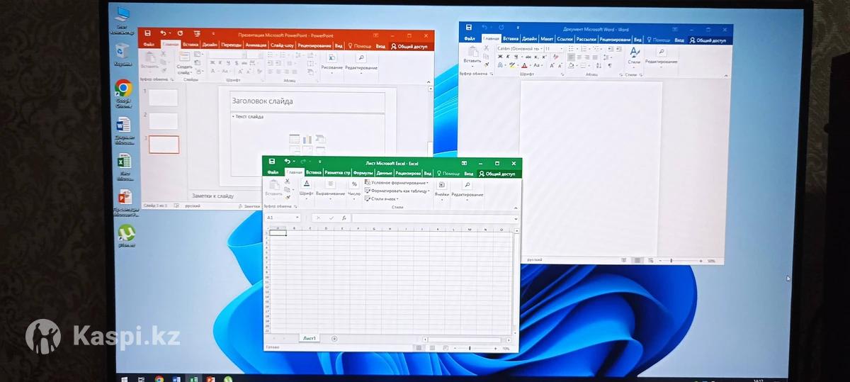Switch to Анимация tab in PowerPoint
This screenshot has height=382, width=850.
(x=256, y=45)
